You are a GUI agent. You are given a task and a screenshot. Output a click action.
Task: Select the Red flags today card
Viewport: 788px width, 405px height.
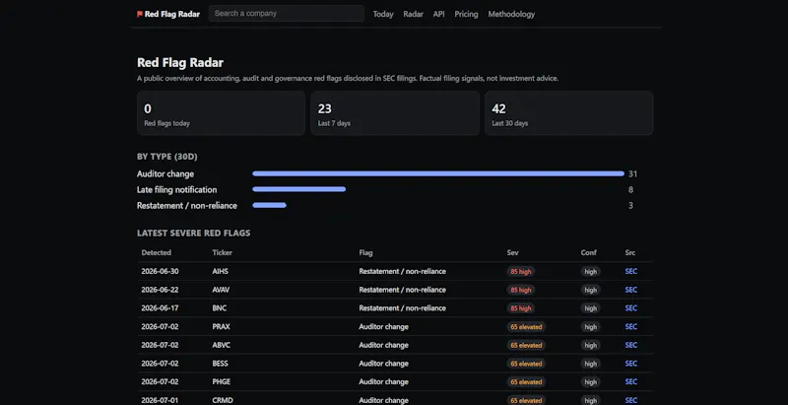click(x=221, y=113)
